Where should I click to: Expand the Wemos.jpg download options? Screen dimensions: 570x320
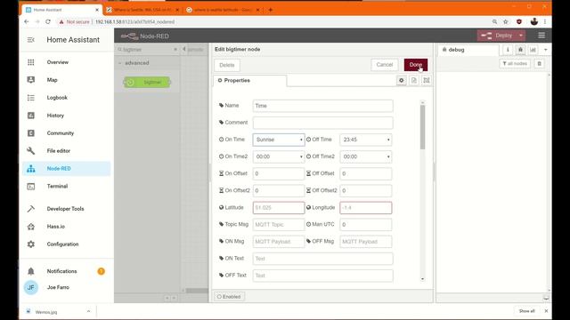(x=88, y=312)
